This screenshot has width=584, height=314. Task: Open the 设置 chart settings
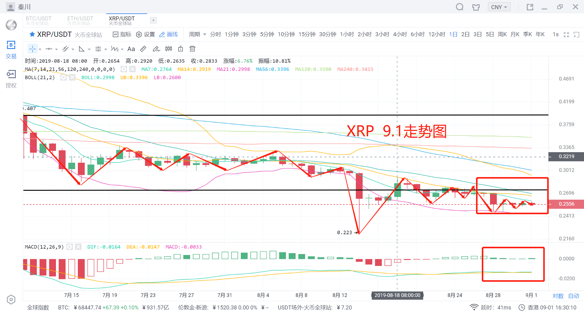coord(145,34)
